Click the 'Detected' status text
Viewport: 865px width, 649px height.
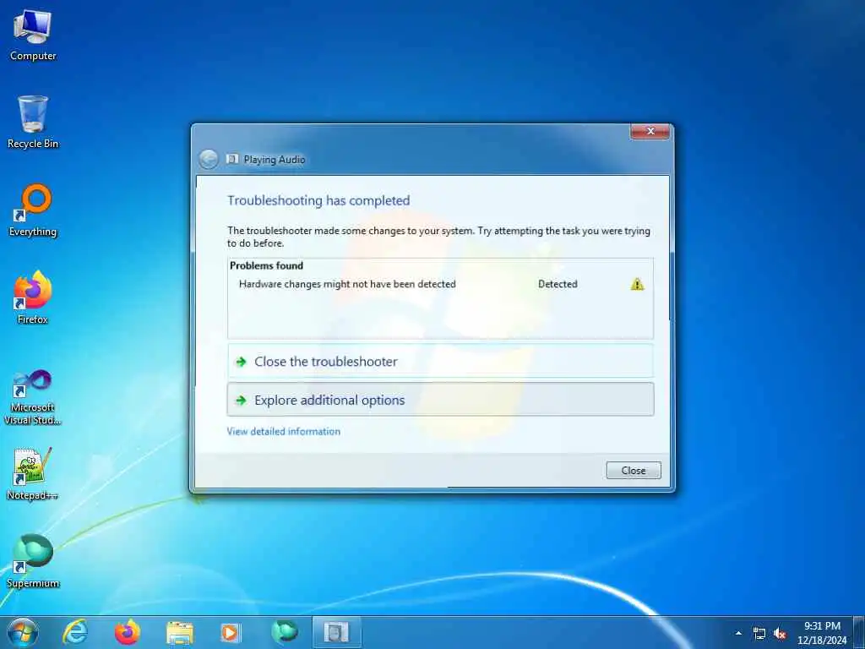coord(558,284)
